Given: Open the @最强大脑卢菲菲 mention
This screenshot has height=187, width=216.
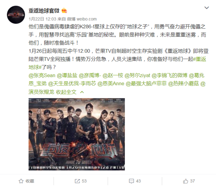Looking at the screenshot, I should (146, 84).
